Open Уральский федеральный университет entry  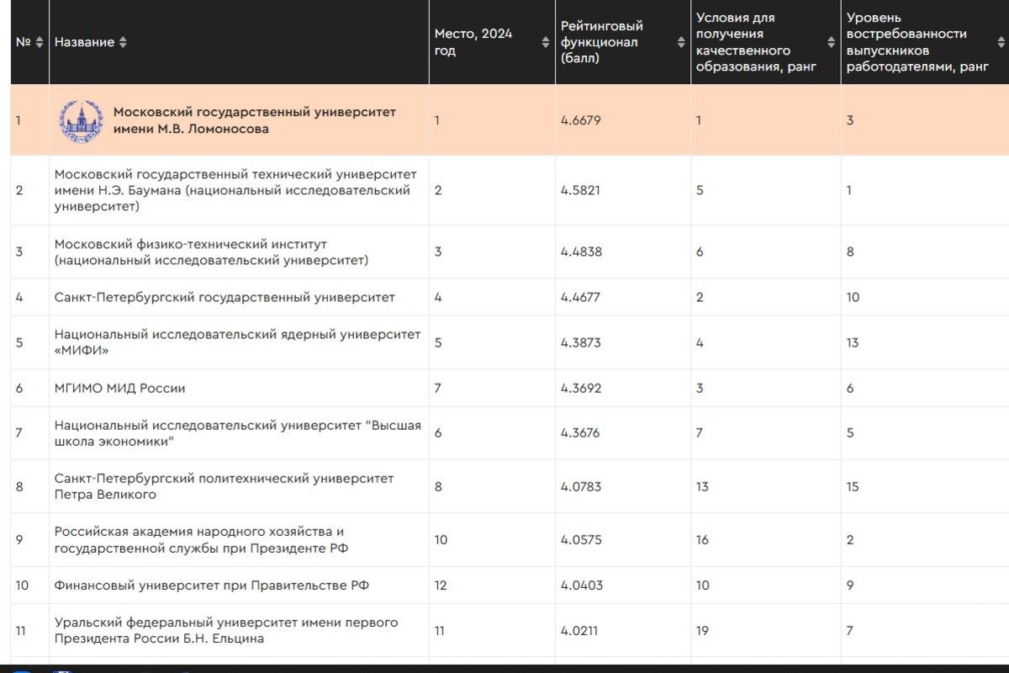point(226,630)
